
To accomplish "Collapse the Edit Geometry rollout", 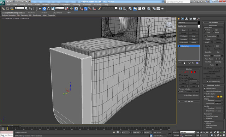I will (213, 23).
